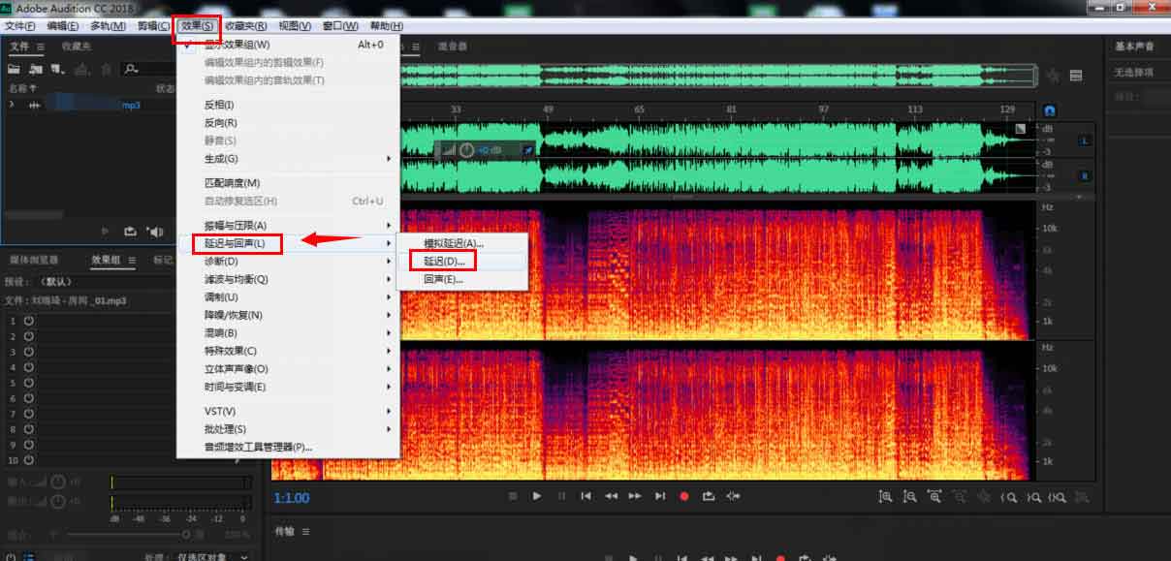Click the 129 mark on timeline ruler
The width and height of the screenshot is (1171, 561).
(1007, 109)
